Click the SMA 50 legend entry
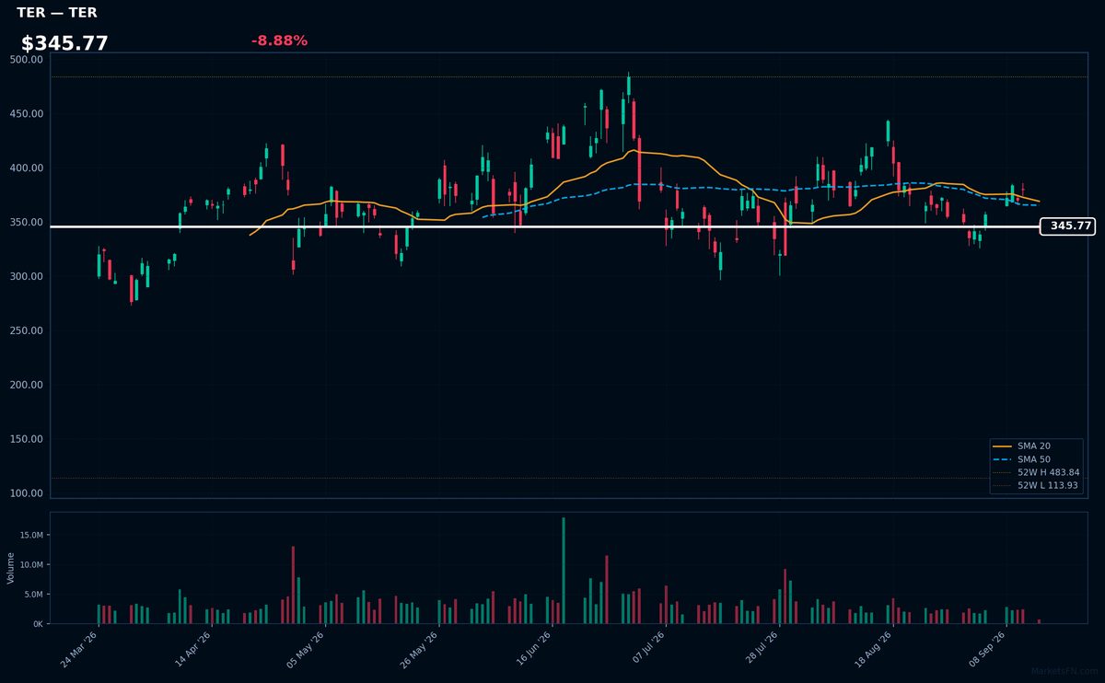 (x=1034, y=458)
